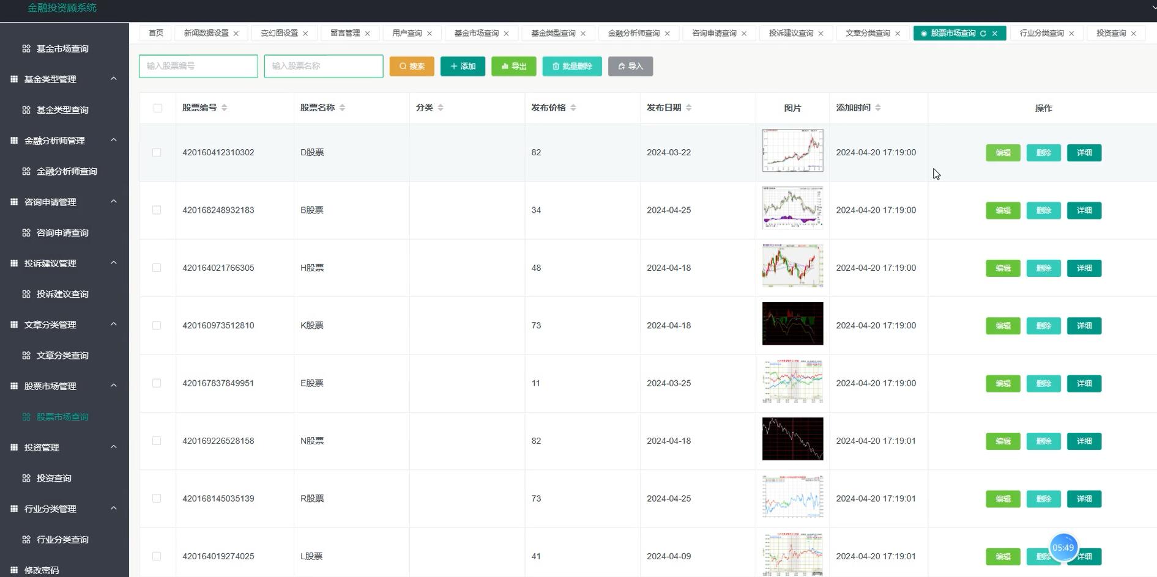
Task: Click the trash icon on 批量删除 button
Action: (556, 66)
